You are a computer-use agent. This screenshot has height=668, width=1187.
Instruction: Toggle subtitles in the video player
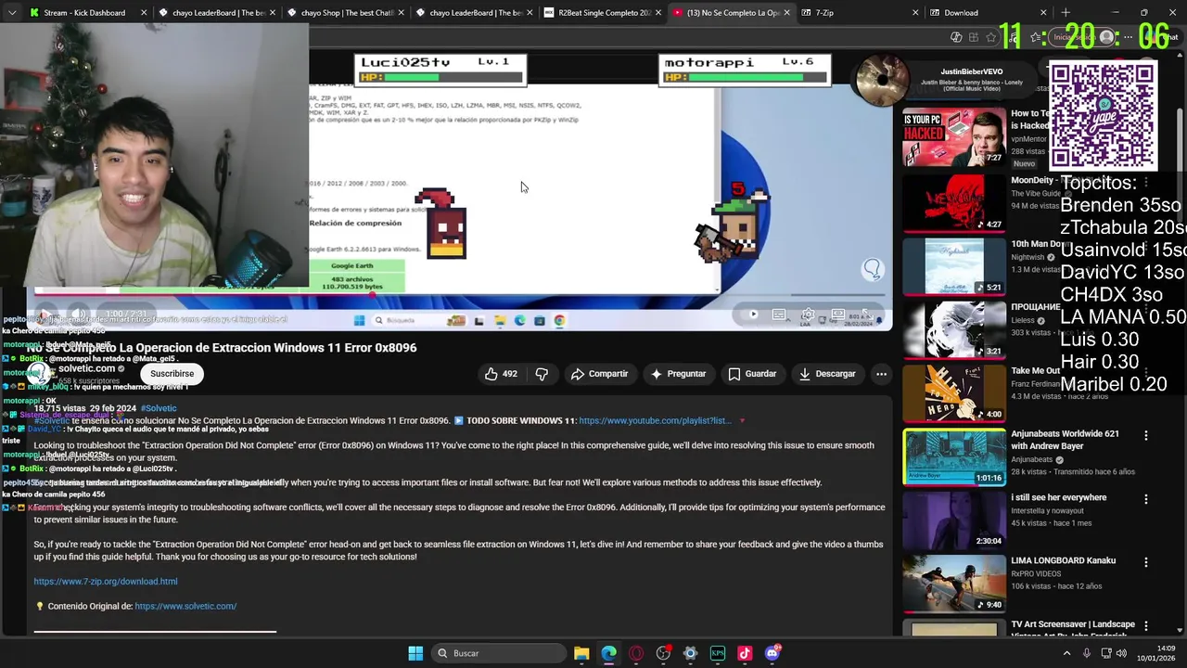tap(779, 315)
